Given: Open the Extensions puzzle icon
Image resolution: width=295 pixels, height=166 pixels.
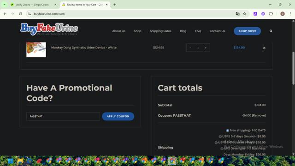Looking at the screenshot, I should click(x=271, y=14).
